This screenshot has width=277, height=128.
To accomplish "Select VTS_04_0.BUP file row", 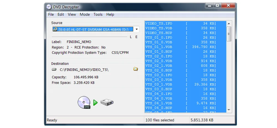I will point(186,108).
